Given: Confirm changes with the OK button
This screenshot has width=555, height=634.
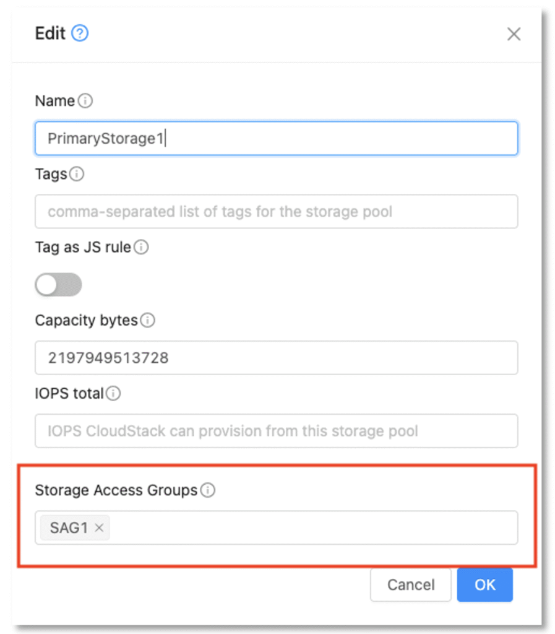Looking at the screenshot, I should (x=484, y=585).
